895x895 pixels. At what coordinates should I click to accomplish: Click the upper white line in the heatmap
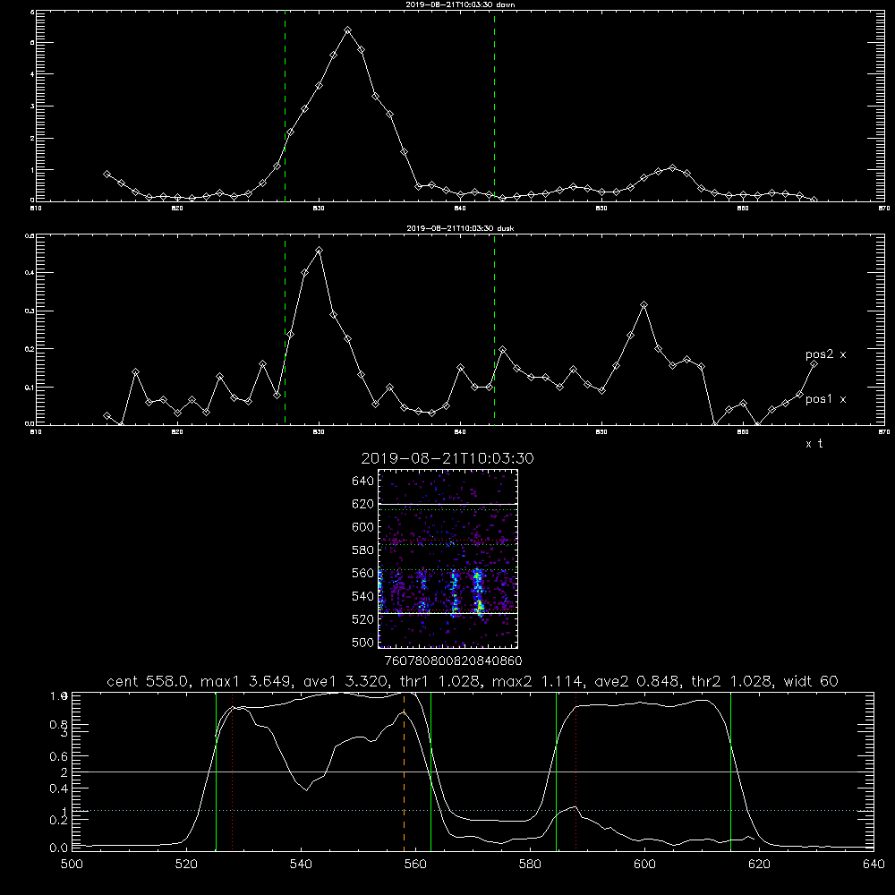447,504
